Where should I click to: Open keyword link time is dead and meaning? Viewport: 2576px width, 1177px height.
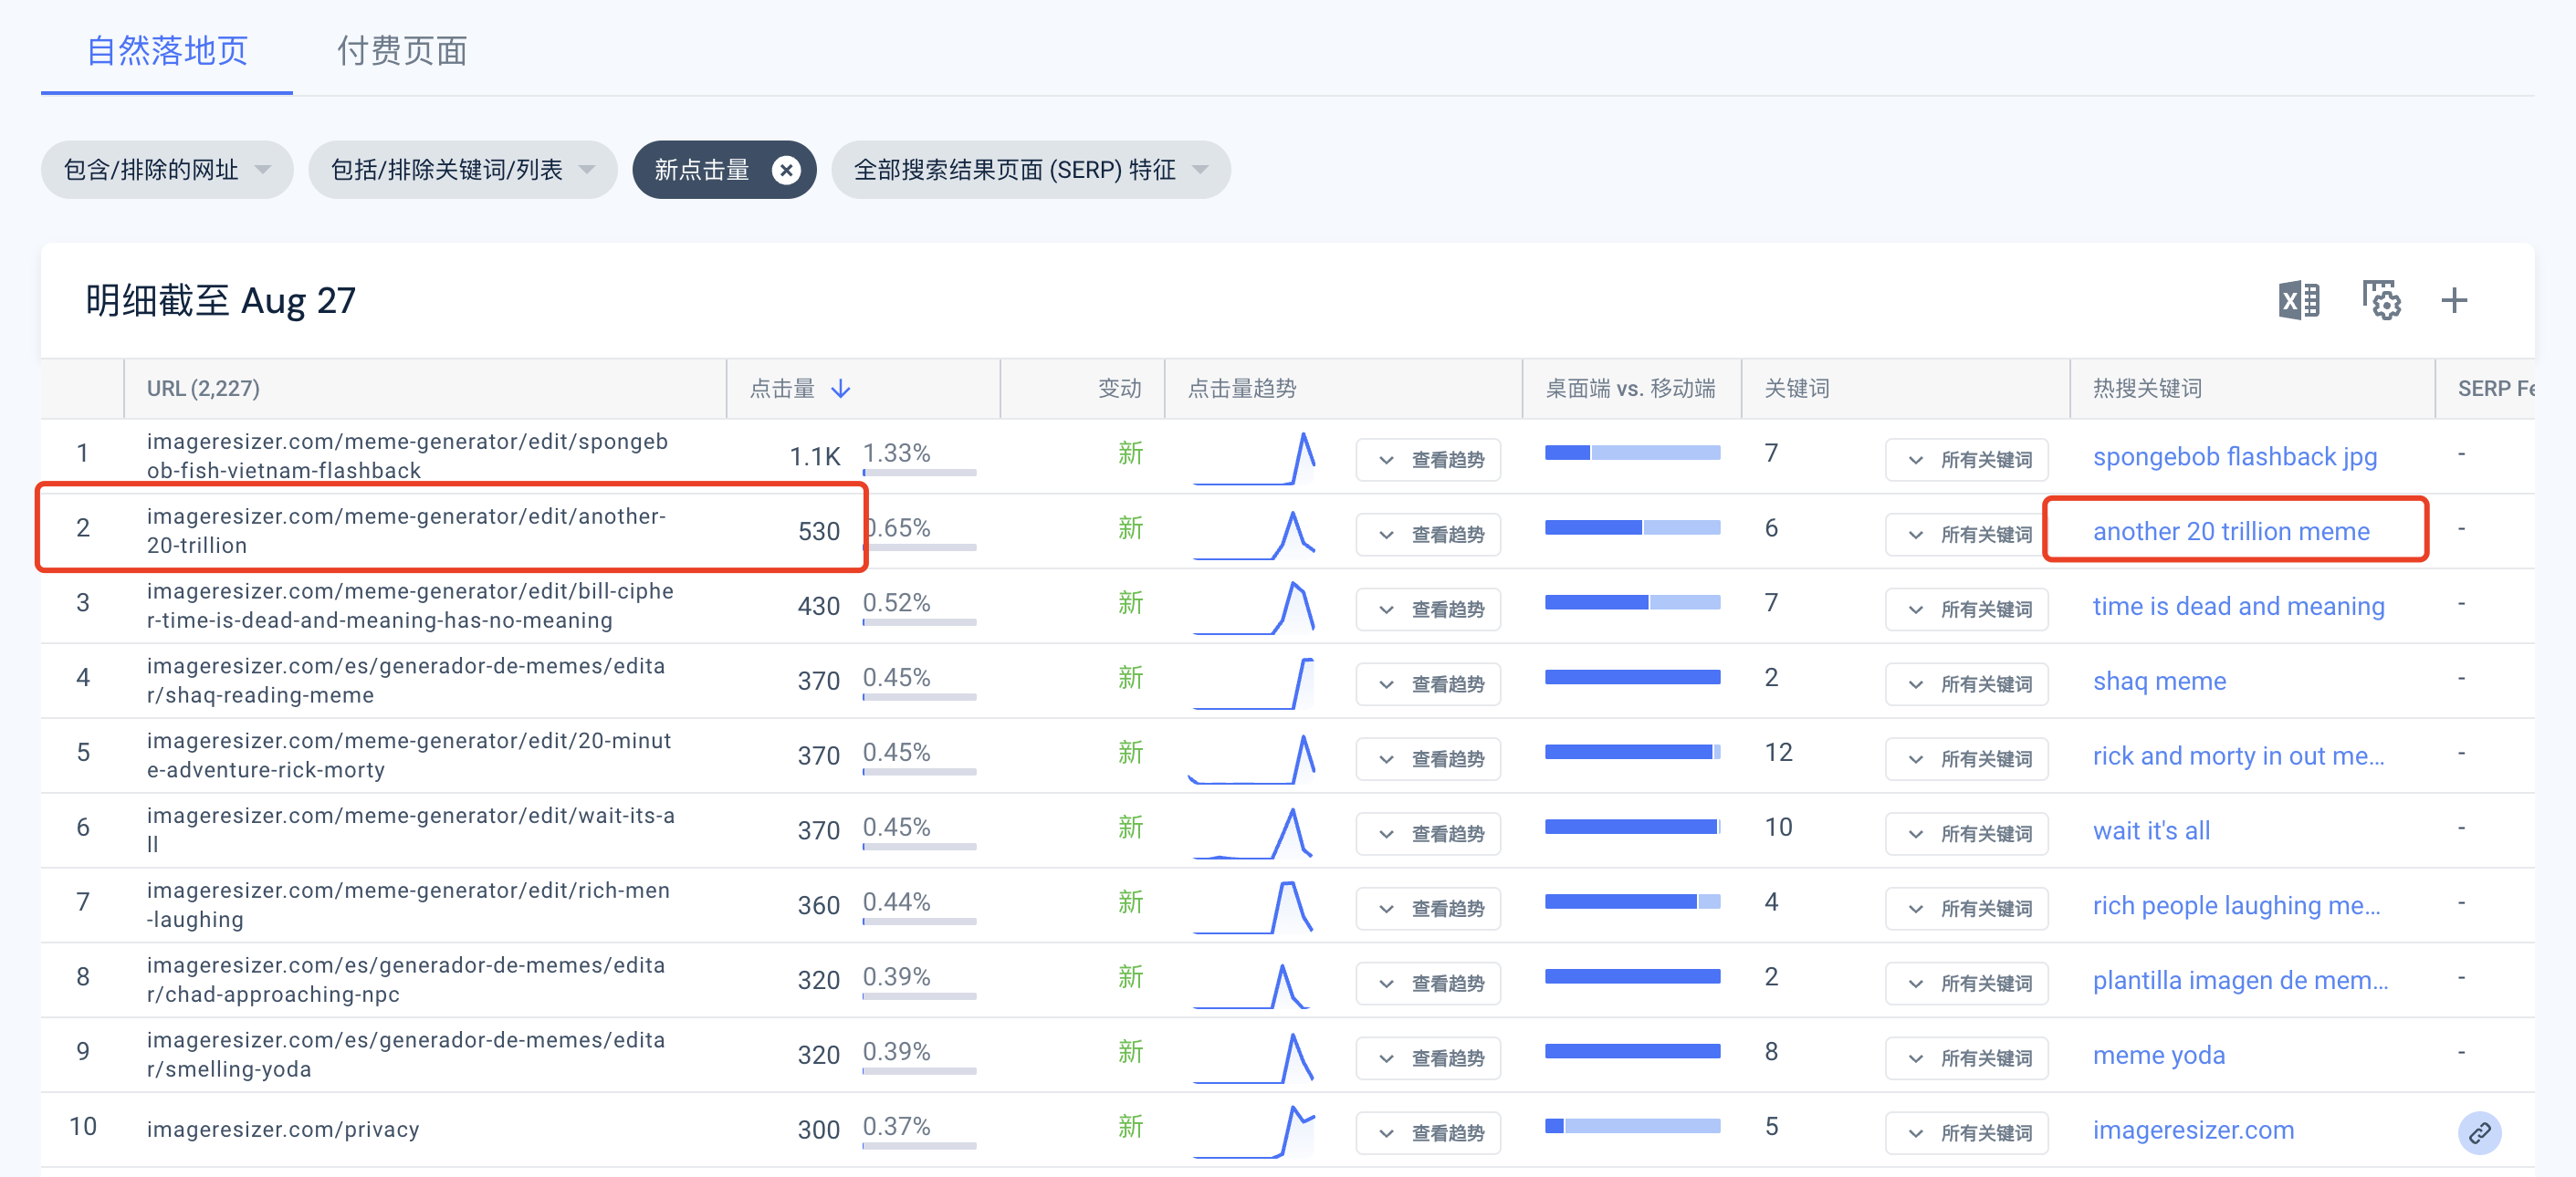(2238, 607)
